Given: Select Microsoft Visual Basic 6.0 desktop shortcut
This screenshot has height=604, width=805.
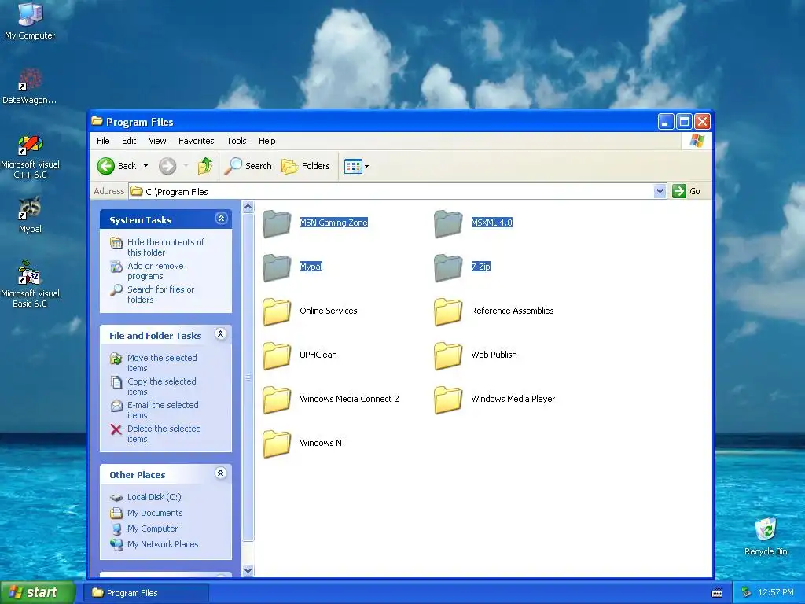Looking at the screenshot, I should (x=29, y=272).
